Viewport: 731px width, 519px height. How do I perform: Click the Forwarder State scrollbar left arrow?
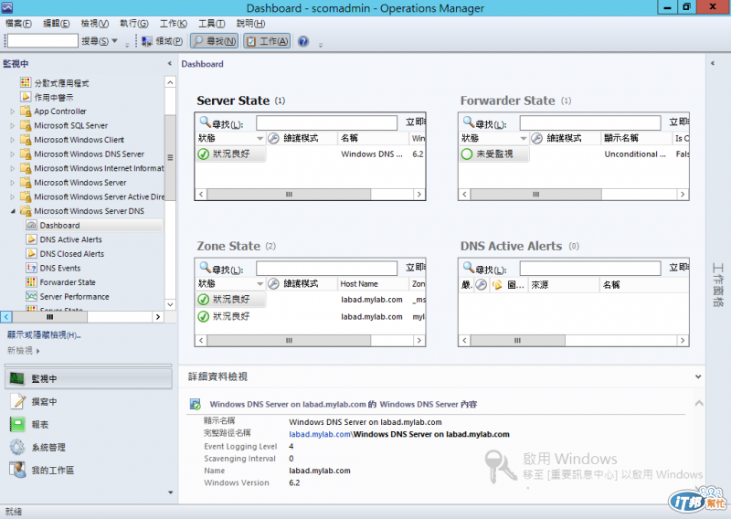click(464, 194)
